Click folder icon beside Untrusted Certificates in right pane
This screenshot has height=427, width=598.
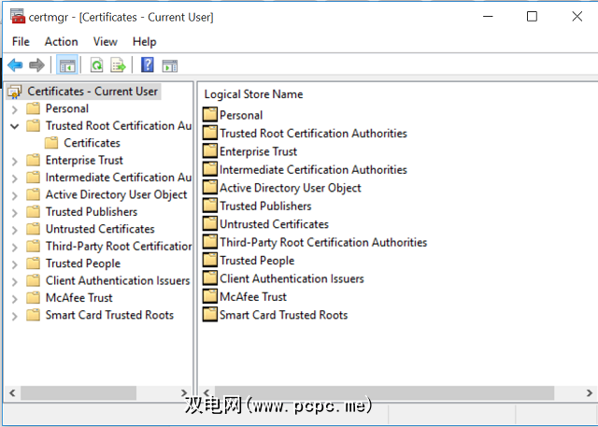209,223
